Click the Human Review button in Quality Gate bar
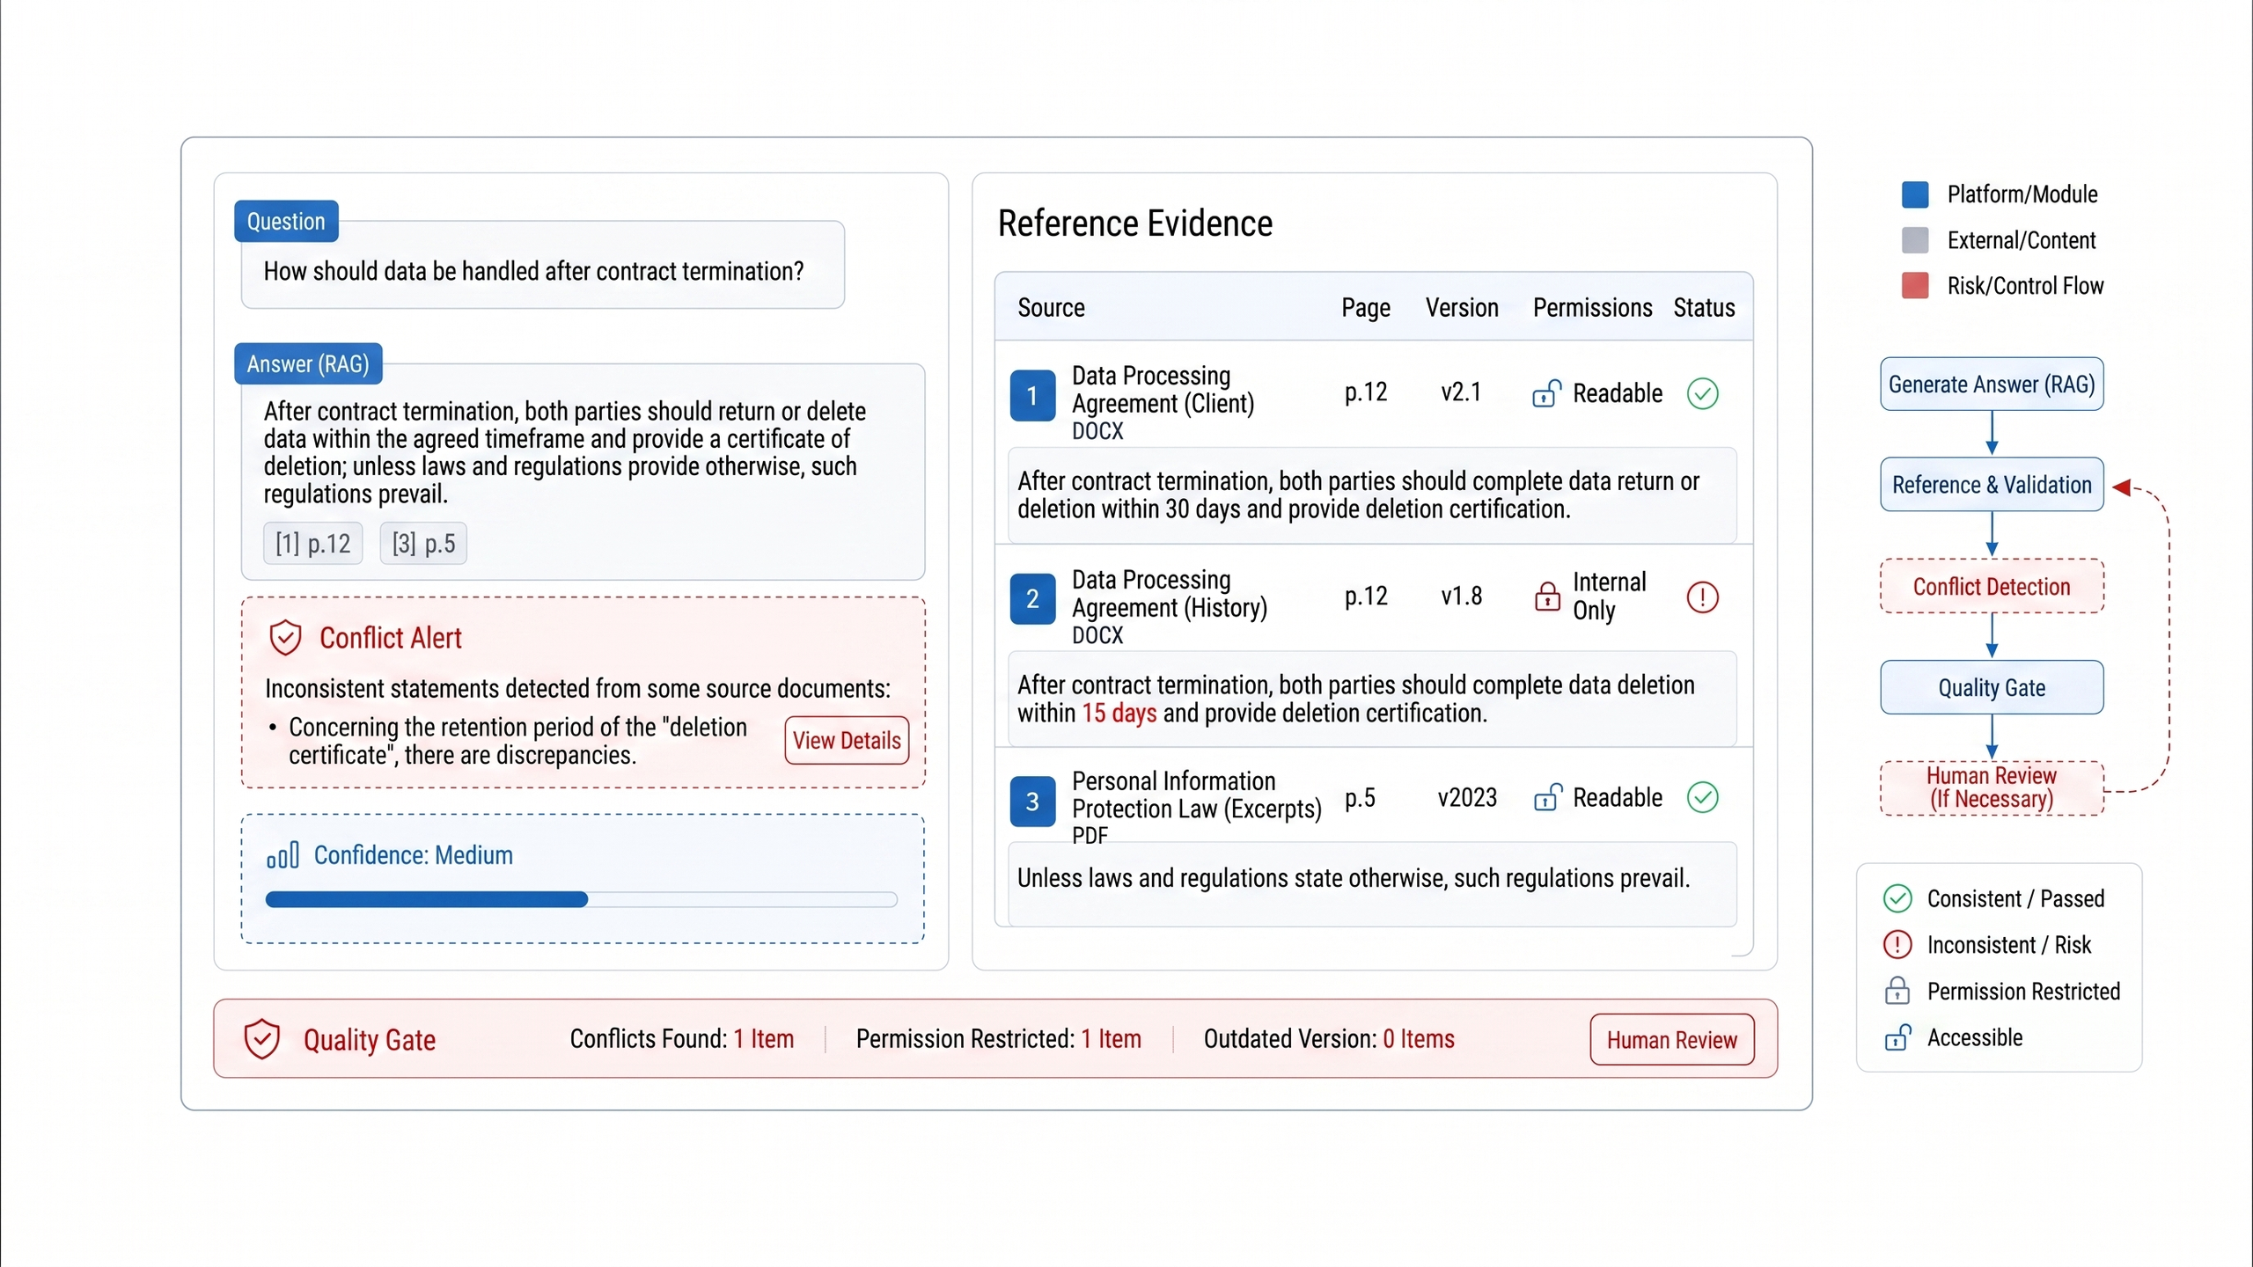Image resolution: width=2253 pixels, height=1267 pixels. click(x=1671, y=1040)
